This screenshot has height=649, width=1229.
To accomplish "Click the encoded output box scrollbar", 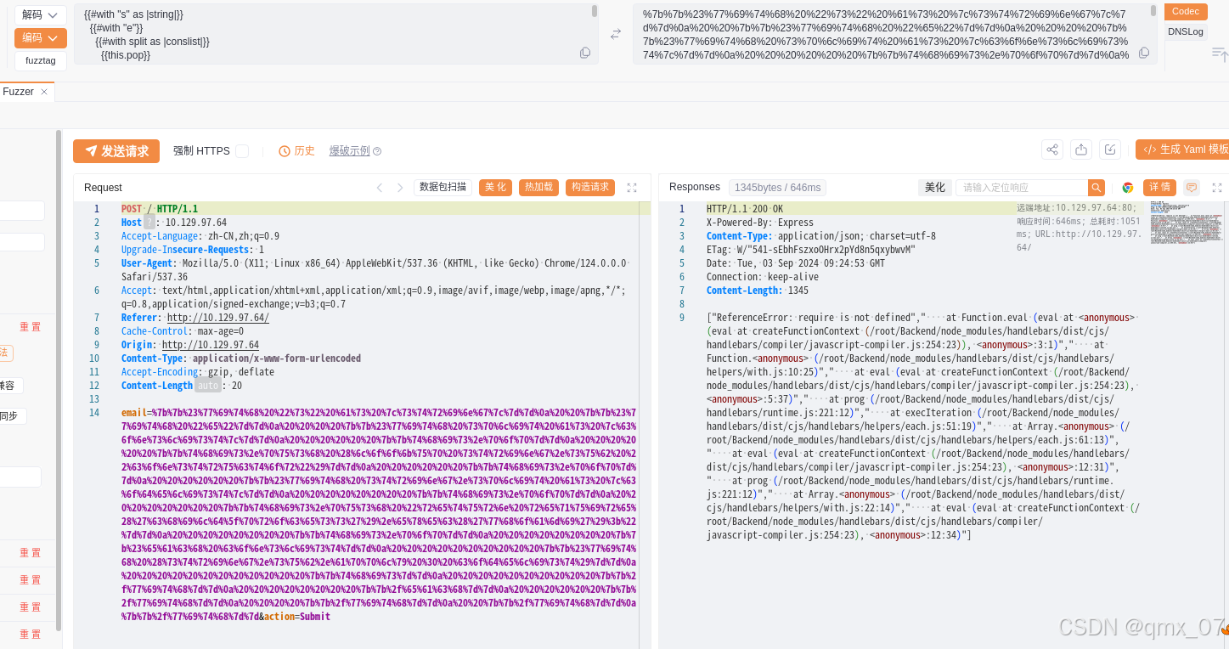I will 1153,12.
